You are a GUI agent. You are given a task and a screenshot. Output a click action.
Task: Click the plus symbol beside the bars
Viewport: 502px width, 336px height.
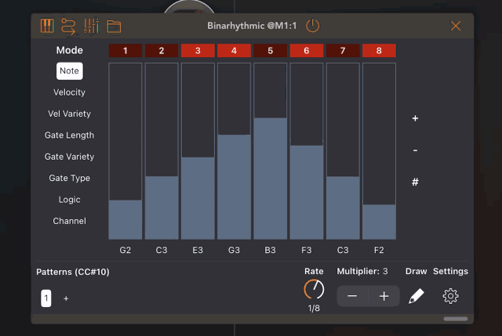click(x=415, y=118)
